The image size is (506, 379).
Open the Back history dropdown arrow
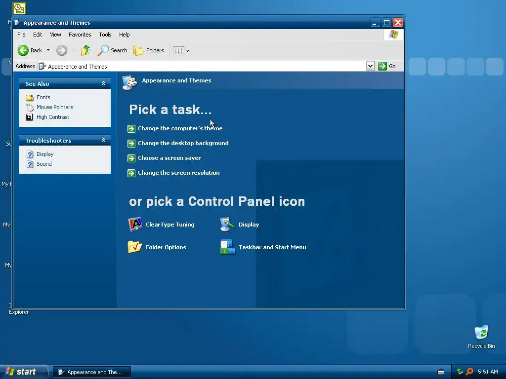click(x=48, y=50)
